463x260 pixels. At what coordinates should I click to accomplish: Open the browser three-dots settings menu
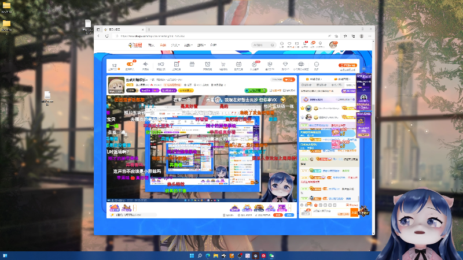pos(370,36)
